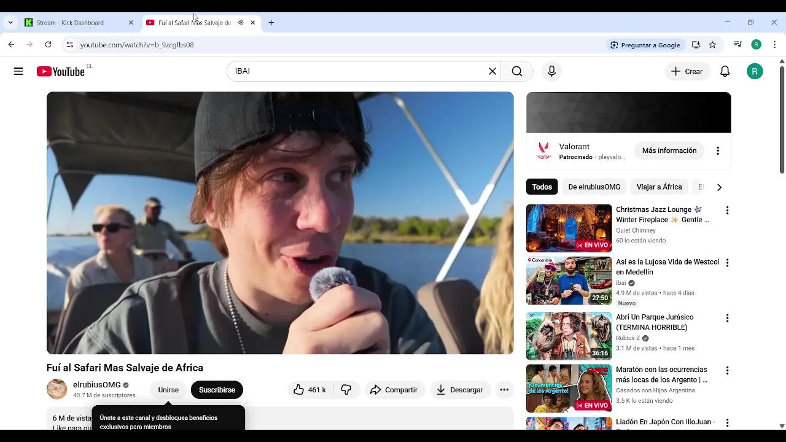
Task: Click '40.7 M de suscriptores' text
Action: pos(104,395)
